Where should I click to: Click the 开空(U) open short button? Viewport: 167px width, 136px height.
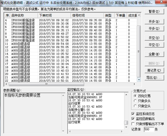154,38
